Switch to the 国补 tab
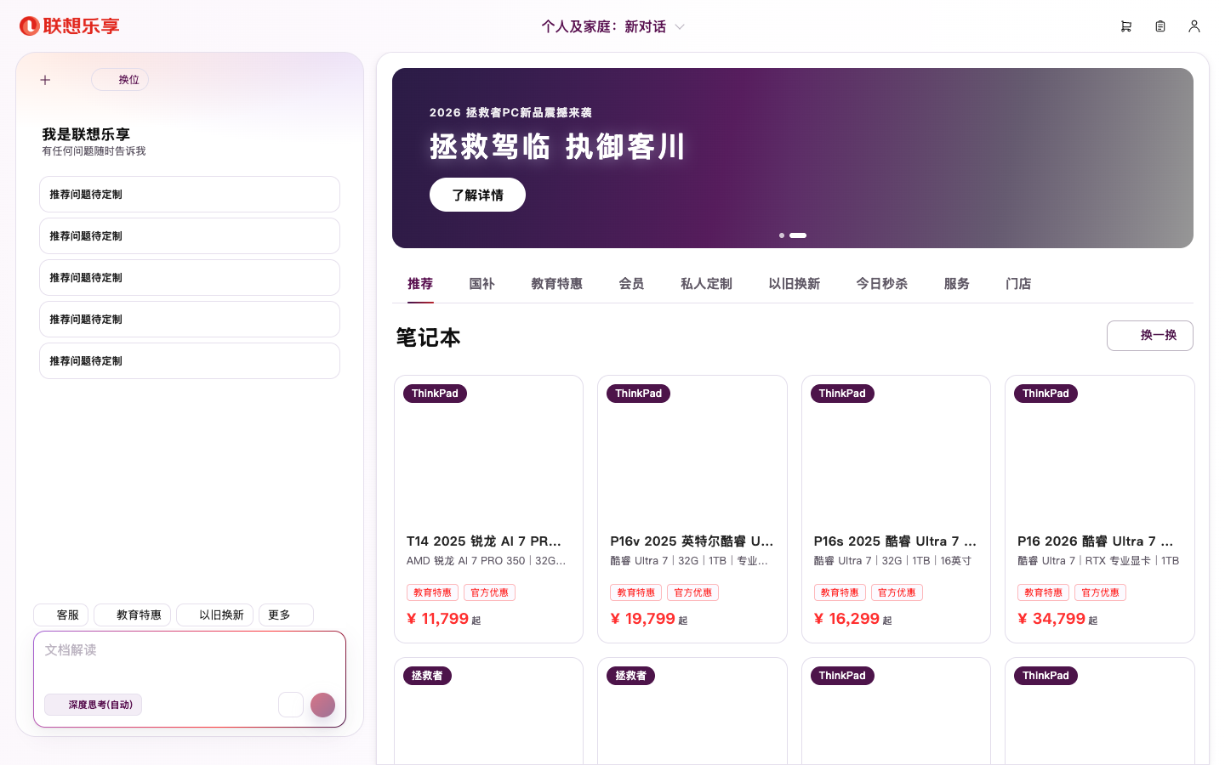 pos(481,284)
